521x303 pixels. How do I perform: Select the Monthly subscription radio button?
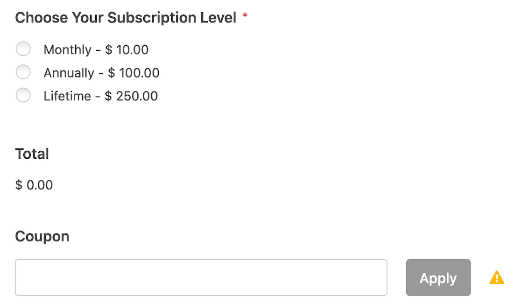tap(23, 49)
